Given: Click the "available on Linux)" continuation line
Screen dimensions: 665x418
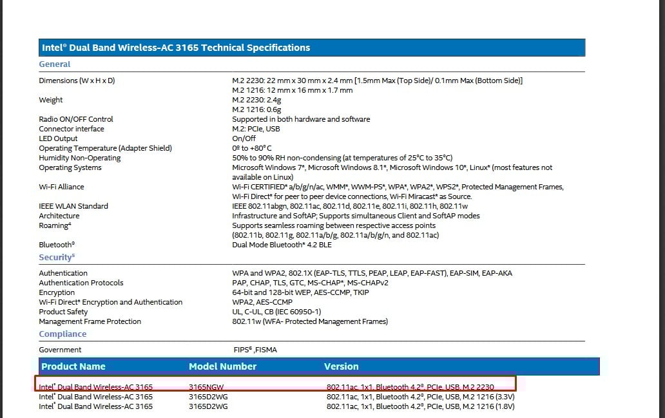Looking at the screenshot, I should point(262,177).
